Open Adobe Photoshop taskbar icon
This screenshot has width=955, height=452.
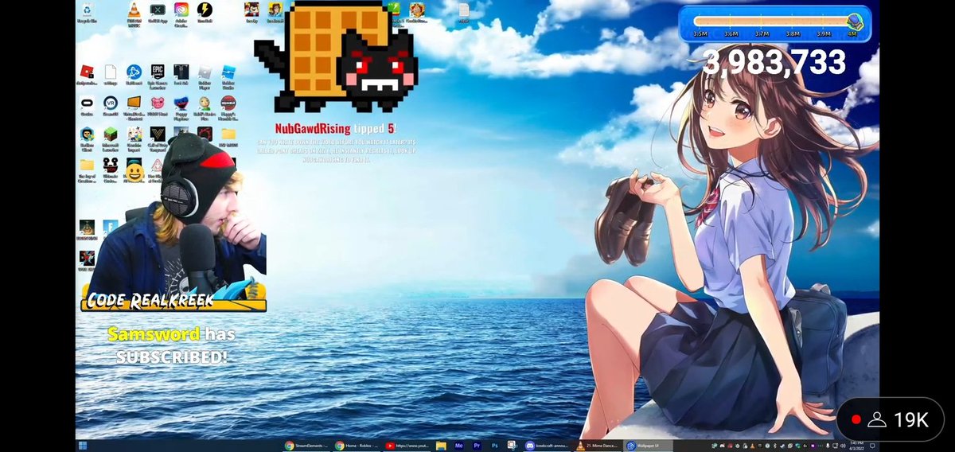tap(494, 445)
